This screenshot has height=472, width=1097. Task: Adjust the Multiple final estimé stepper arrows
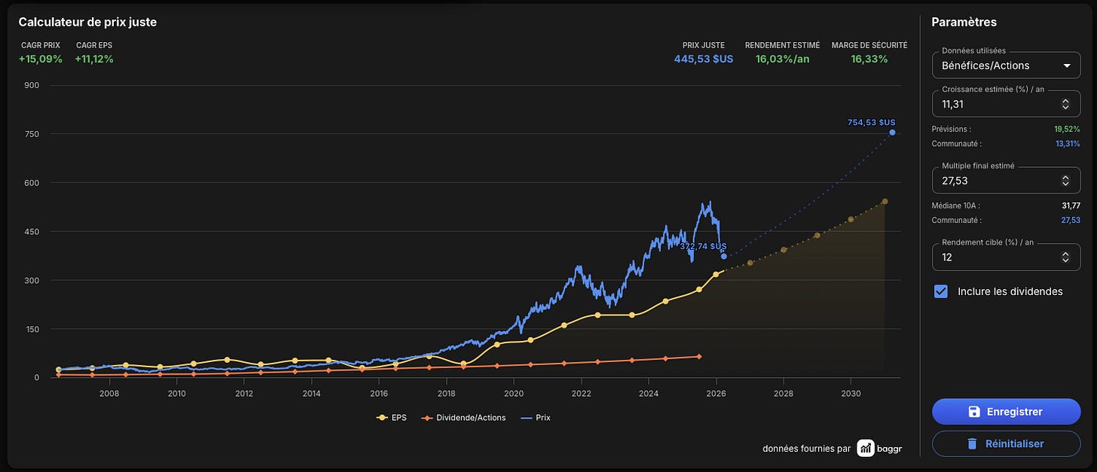pyautogui.click(x=1065, y=181)
